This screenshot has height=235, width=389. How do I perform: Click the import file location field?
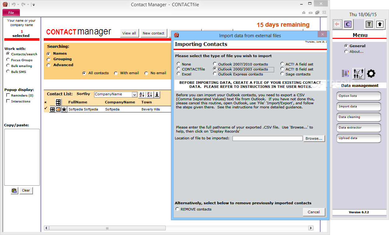tap(267, 138)
